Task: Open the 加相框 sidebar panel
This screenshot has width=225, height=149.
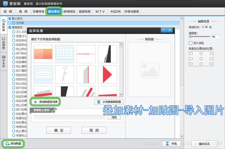Action: (4, 43)
